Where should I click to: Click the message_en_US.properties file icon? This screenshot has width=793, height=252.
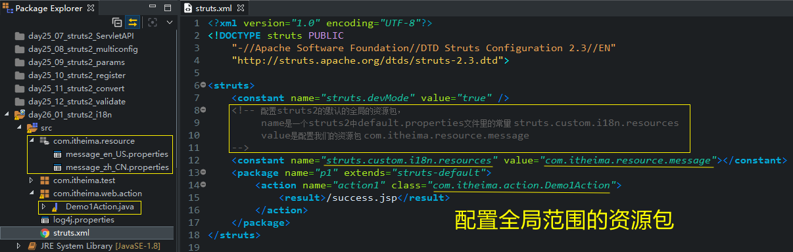point(58,154)
